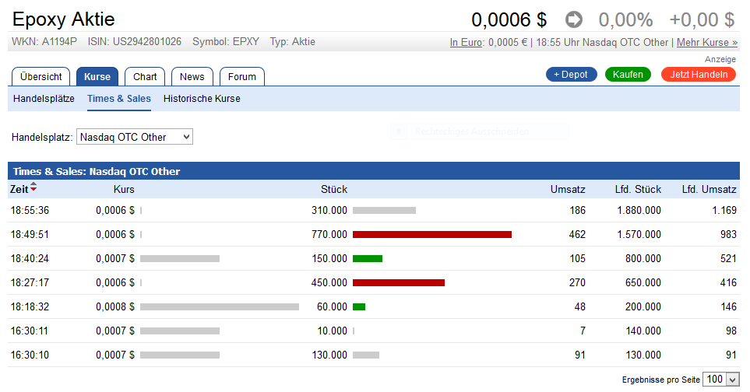The image size is (750, 392).
Task: Open Historische Kurse subtab
Action: tap(202, 99)
